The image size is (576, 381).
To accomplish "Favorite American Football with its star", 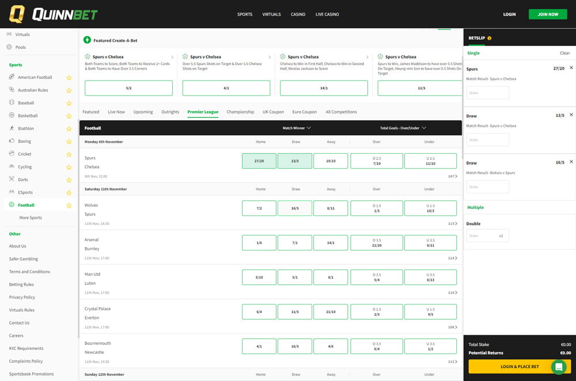I will point(69,78).
